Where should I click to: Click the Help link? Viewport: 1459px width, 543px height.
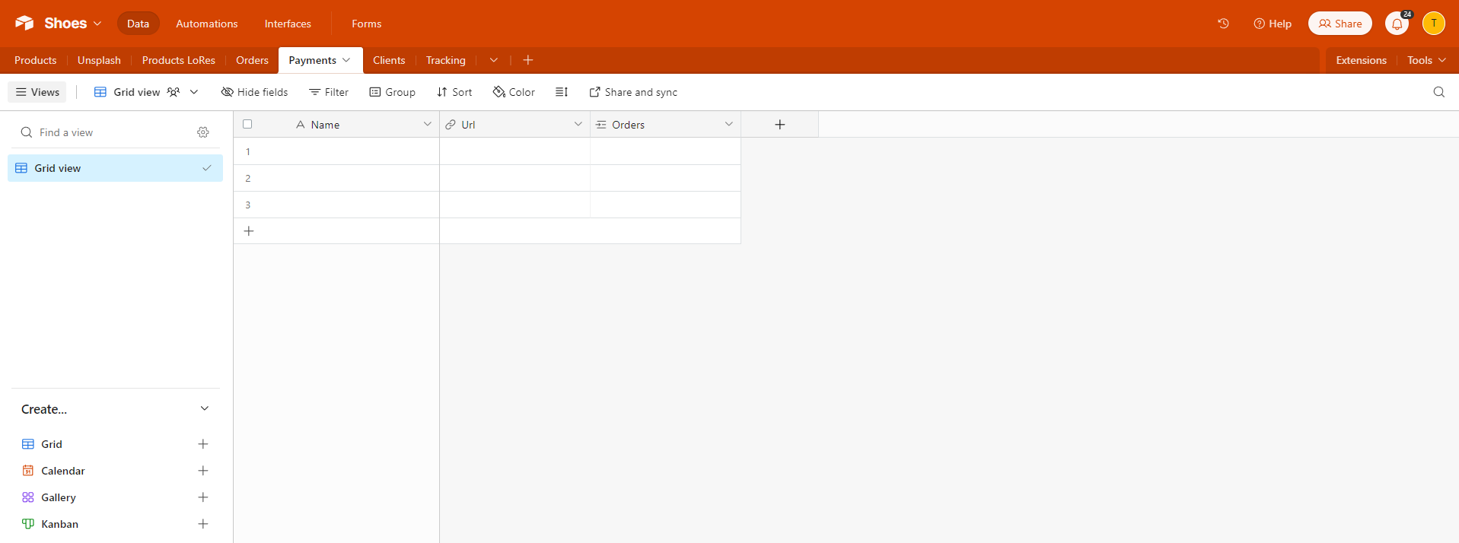[x=1273, y=24]
